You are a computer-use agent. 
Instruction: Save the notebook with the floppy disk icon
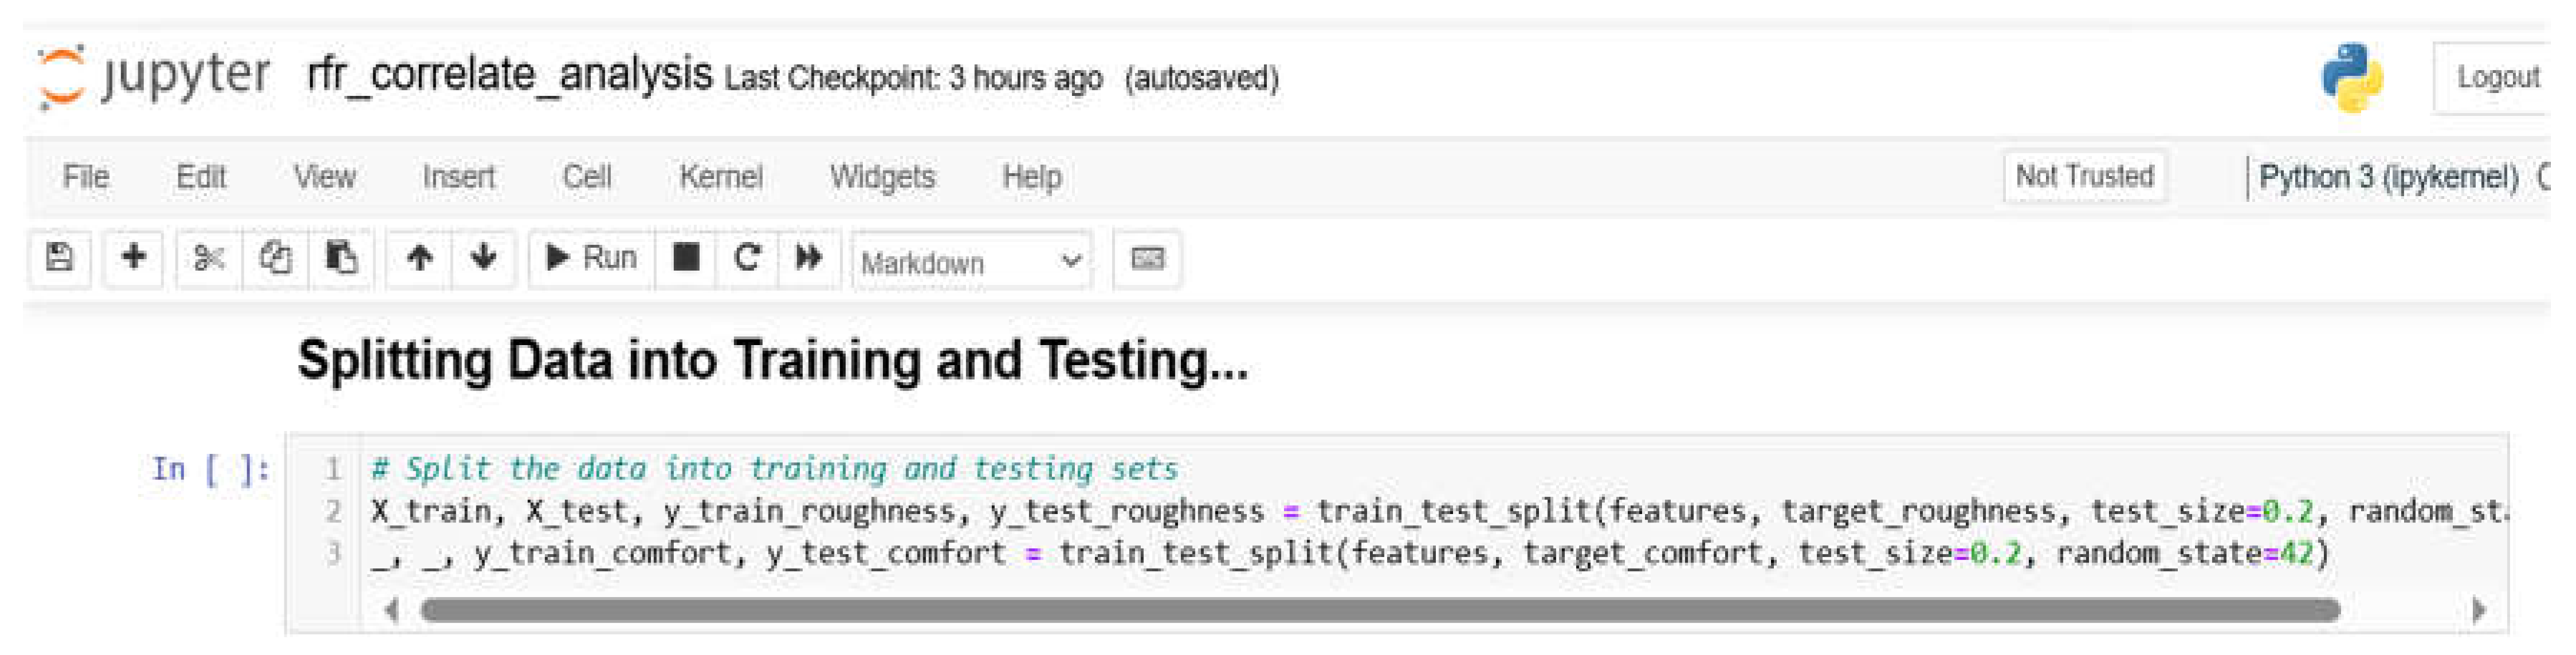click(60, 259)
